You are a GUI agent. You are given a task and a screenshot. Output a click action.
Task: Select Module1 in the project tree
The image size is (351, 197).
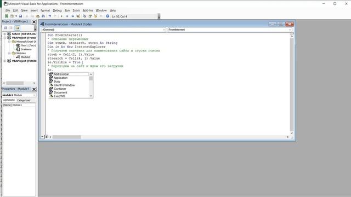tap(25, 57)
